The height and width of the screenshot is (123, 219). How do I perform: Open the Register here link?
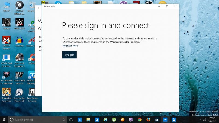click(x=70, y=46)
